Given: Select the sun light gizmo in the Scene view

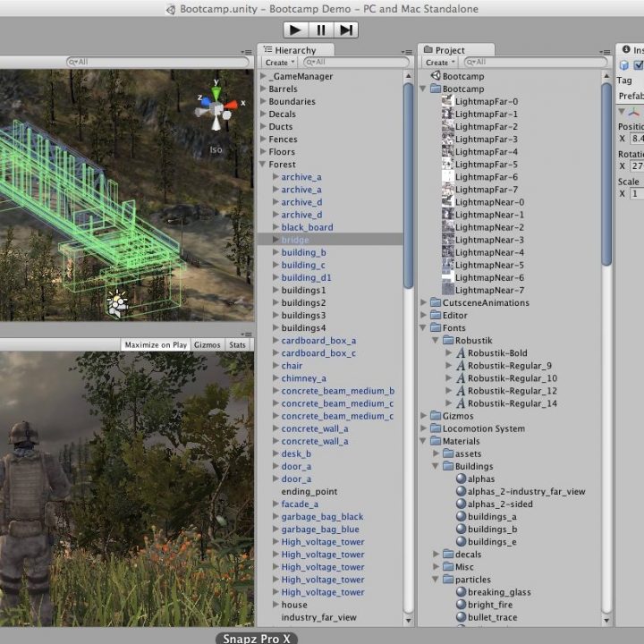Looking at the screenshot, I should tap(117, 303).
